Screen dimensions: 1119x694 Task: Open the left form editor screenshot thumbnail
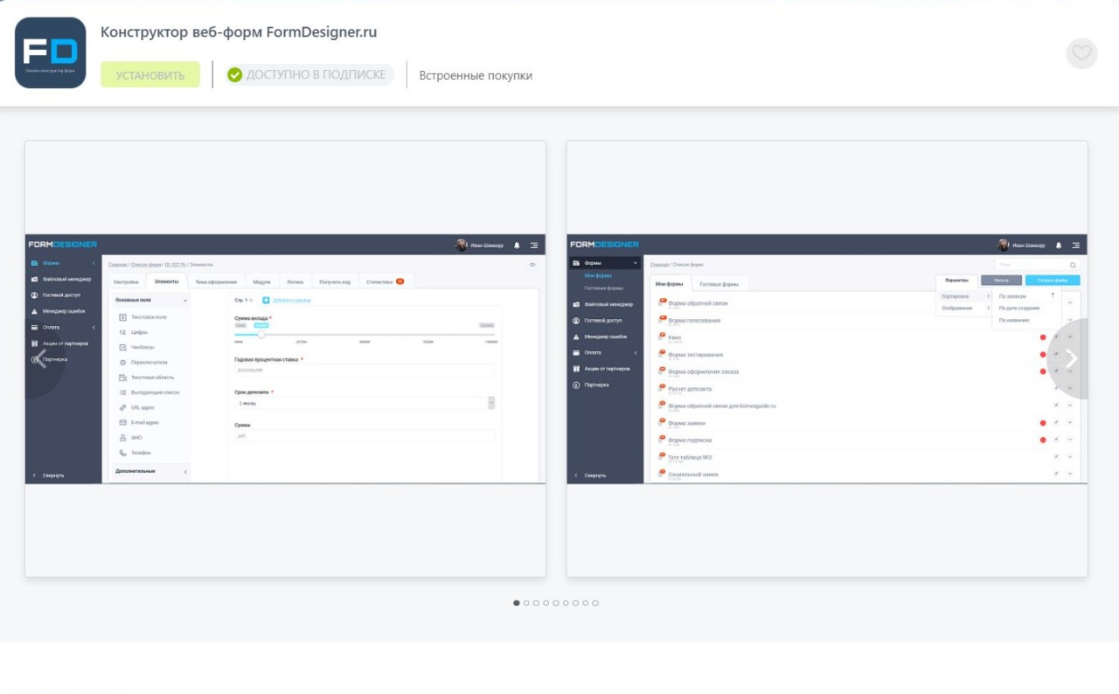point(285,358)
